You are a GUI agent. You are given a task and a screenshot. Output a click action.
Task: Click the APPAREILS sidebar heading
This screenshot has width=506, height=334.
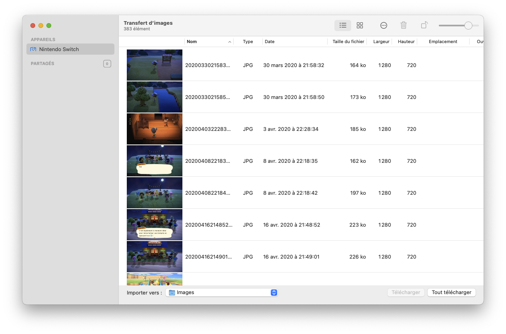click(43, 40)
